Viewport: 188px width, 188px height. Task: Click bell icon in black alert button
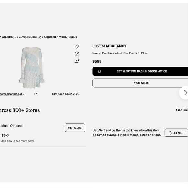pos(100,71)
